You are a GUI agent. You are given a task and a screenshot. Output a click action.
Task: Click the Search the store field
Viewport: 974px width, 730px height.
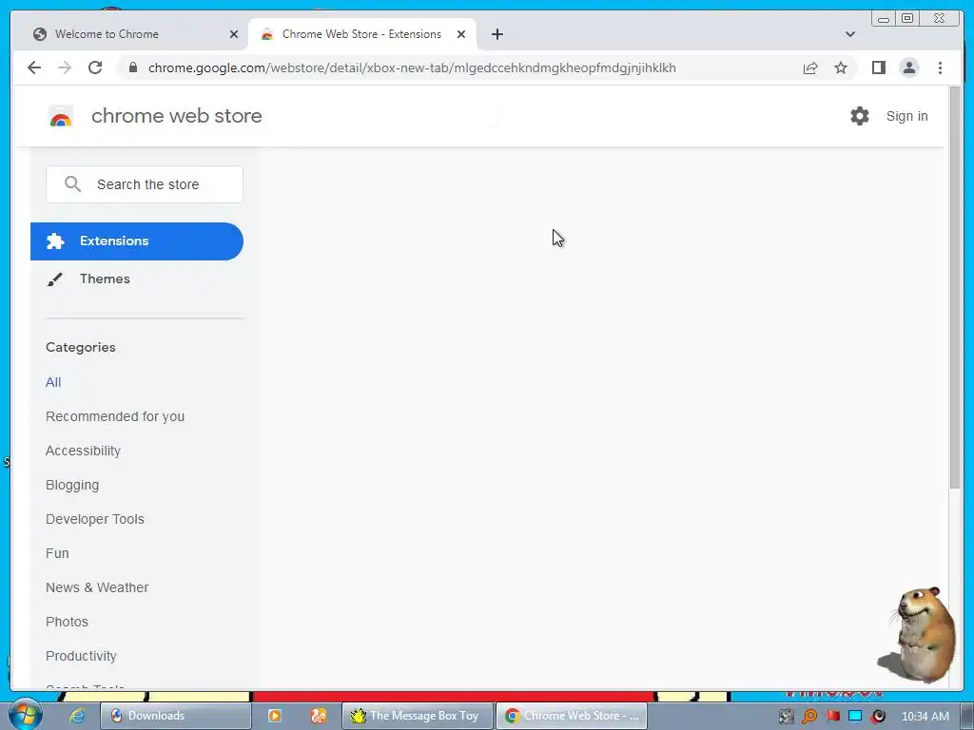(x=145, y=184)
